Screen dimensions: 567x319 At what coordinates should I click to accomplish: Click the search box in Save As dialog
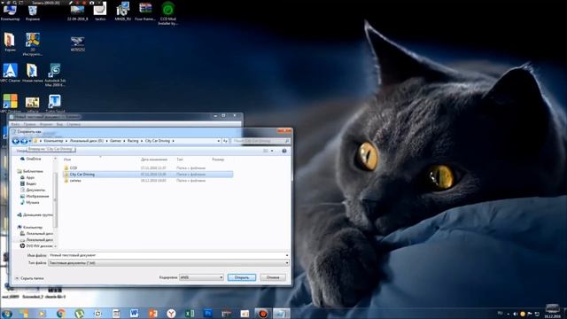260,141
